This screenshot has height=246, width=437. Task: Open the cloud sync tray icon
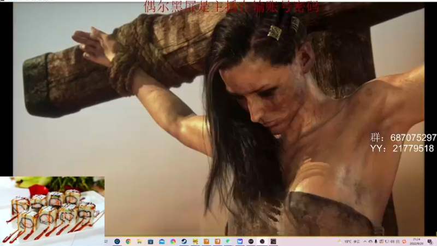point(371,242)
